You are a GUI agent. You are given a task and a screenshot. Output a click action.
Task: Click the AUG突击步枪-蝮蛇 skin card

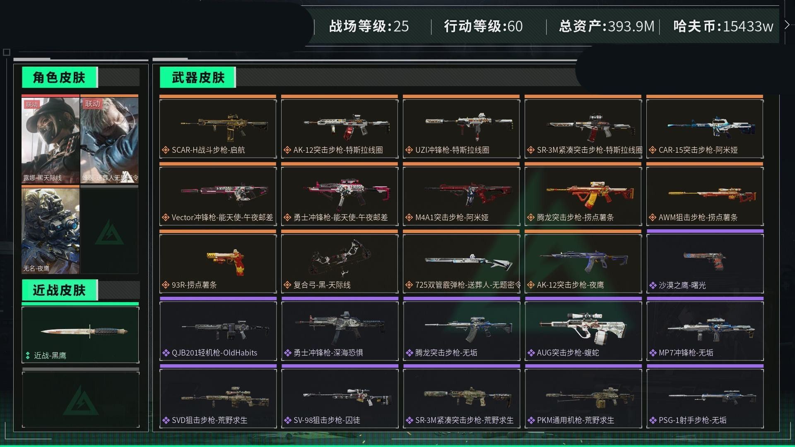pyautogui.click(x=583, y=331)
